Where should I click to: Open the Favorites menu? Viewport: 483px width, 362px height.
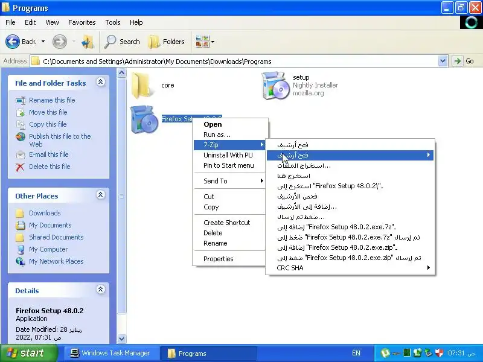coord(82,22)
